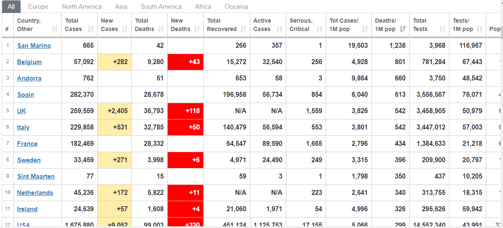Select Netherlands new cases +172 cell

coord(114,193)
